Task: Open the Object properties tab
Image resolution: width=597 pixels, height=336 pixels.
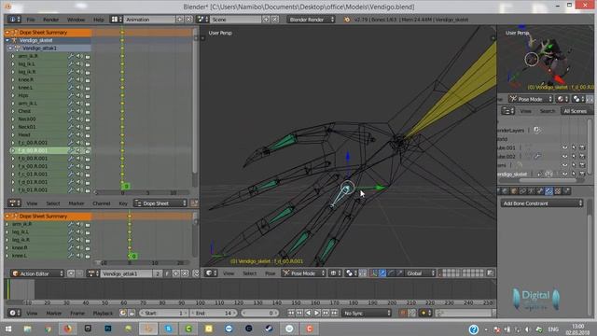Action: pyautogui.click(x=514, y=190)
